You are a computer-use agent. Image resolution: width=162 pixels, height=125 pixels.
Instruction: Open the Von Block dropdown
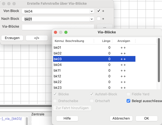[91, 11]
